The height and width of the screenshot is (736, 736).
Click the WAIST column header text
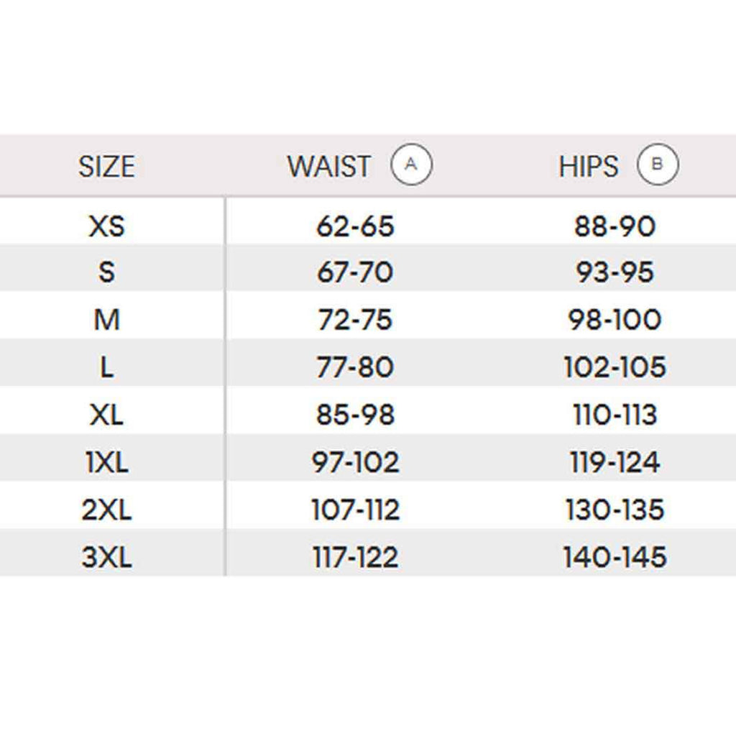[329, 167]
